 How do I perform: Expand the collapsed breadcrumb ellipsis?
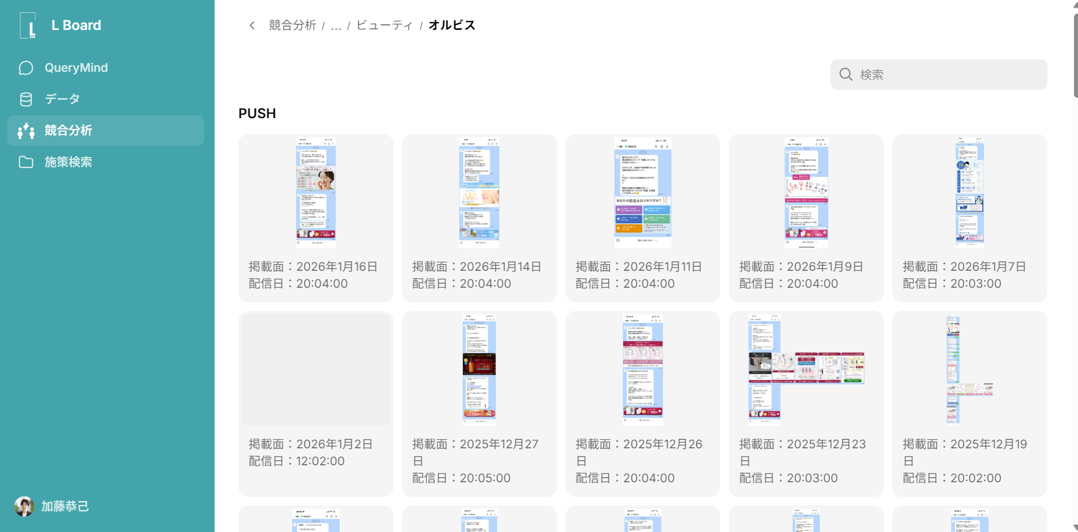[336, 25]
